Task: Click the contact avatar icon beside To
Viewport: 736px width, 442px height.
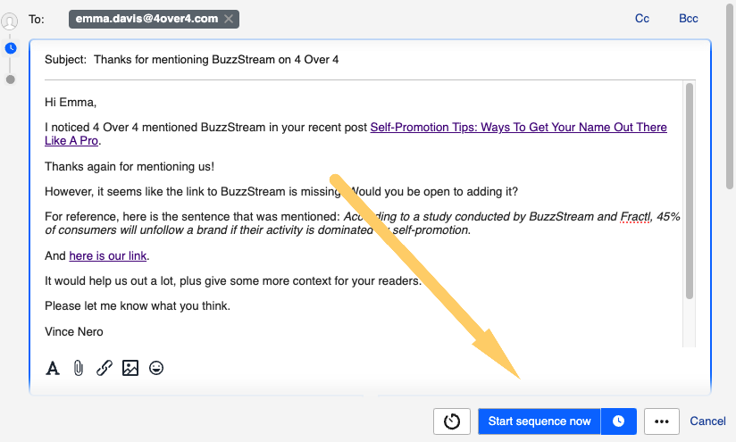Action: click(11, 21)
